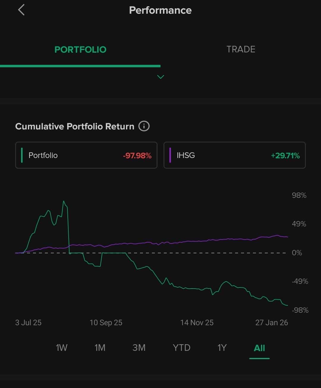Click the purple IHSG color bar
321x388 pixels.
[170, 155]
